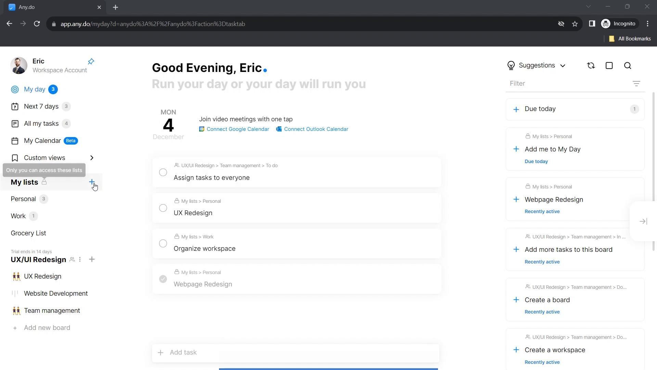The image size is (657, 370).
Task: Mark "Assign tasks to everyone" as complete
Action: pos(163,172)
